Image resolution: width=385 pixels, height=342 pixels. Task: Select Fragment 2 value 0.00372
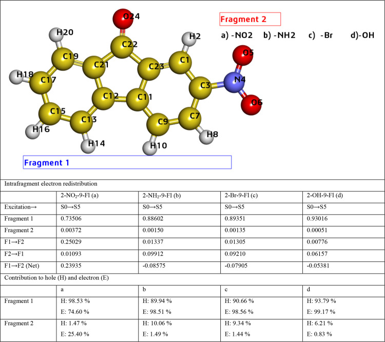71,230
